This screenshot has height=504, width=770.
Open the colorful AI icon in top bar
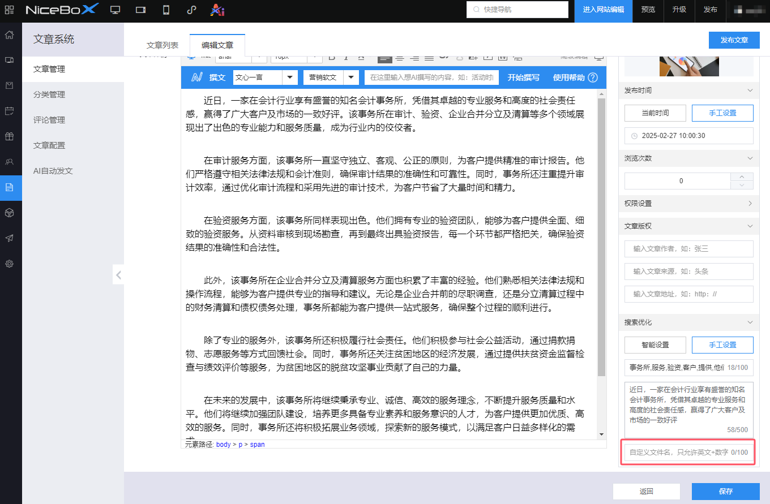[x=217, y=10]
